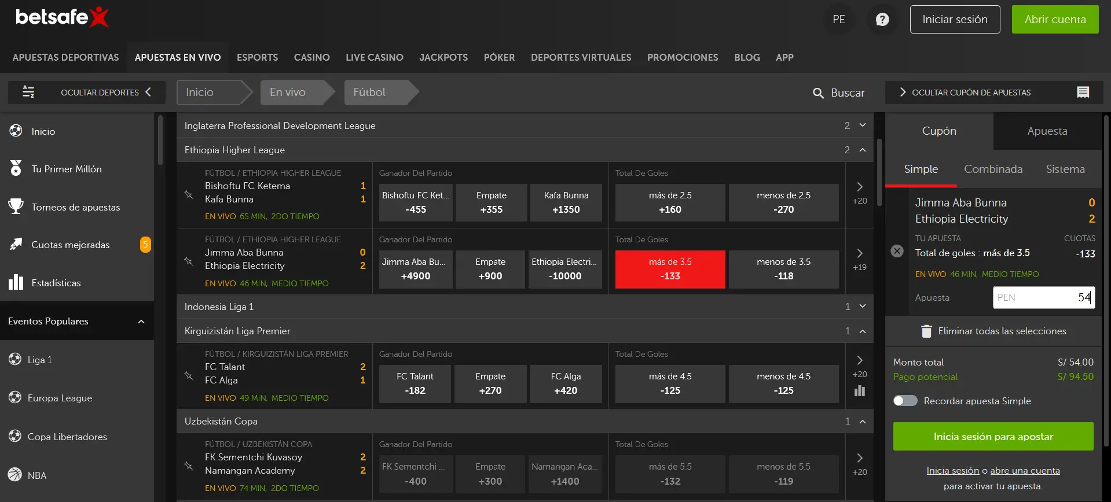Pin the FC Talant vs FC Alga match
Viewport: 1111px width, 502px height.
[x=189, y=376]
